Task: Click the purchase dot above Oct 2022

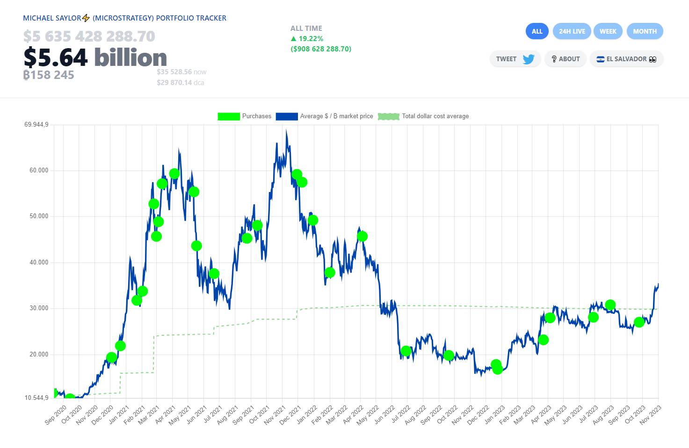Action: pyautogui.click(x=449, y=355)
